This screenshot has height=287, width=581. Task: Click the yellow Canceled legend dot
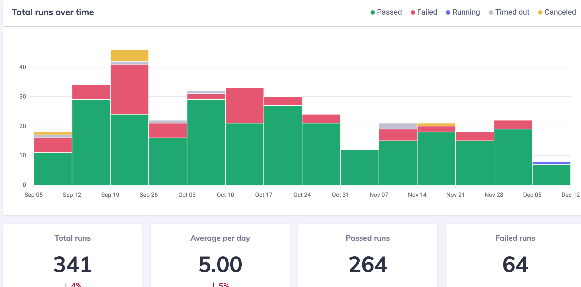(540, 12)
